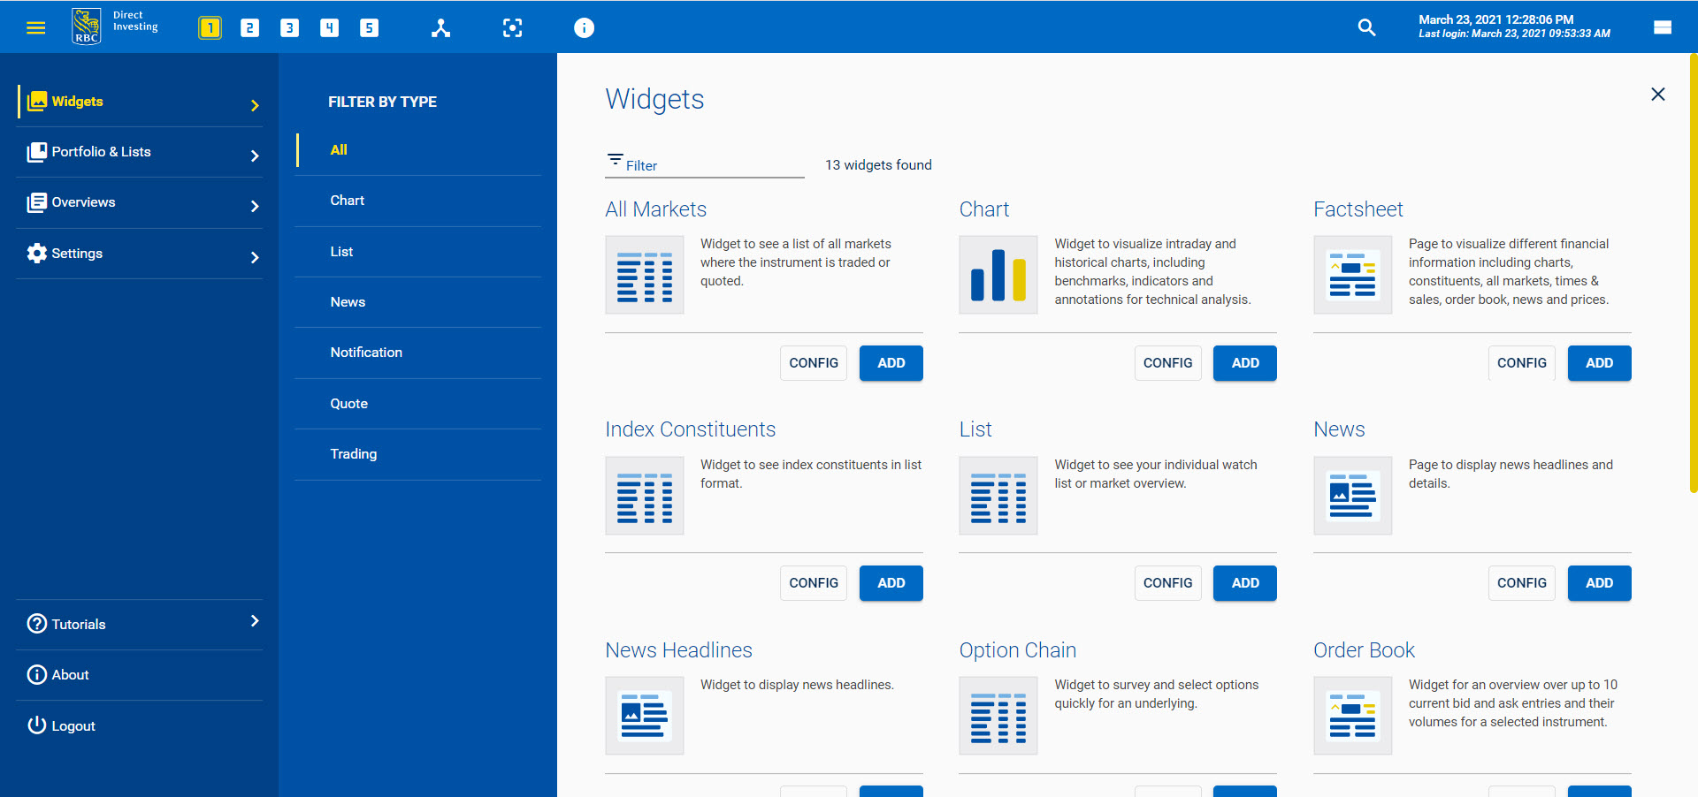Expand the Tutorials sidebar item
The image size is (1698, 797).
pyautogui.click(x=77, y=624)
